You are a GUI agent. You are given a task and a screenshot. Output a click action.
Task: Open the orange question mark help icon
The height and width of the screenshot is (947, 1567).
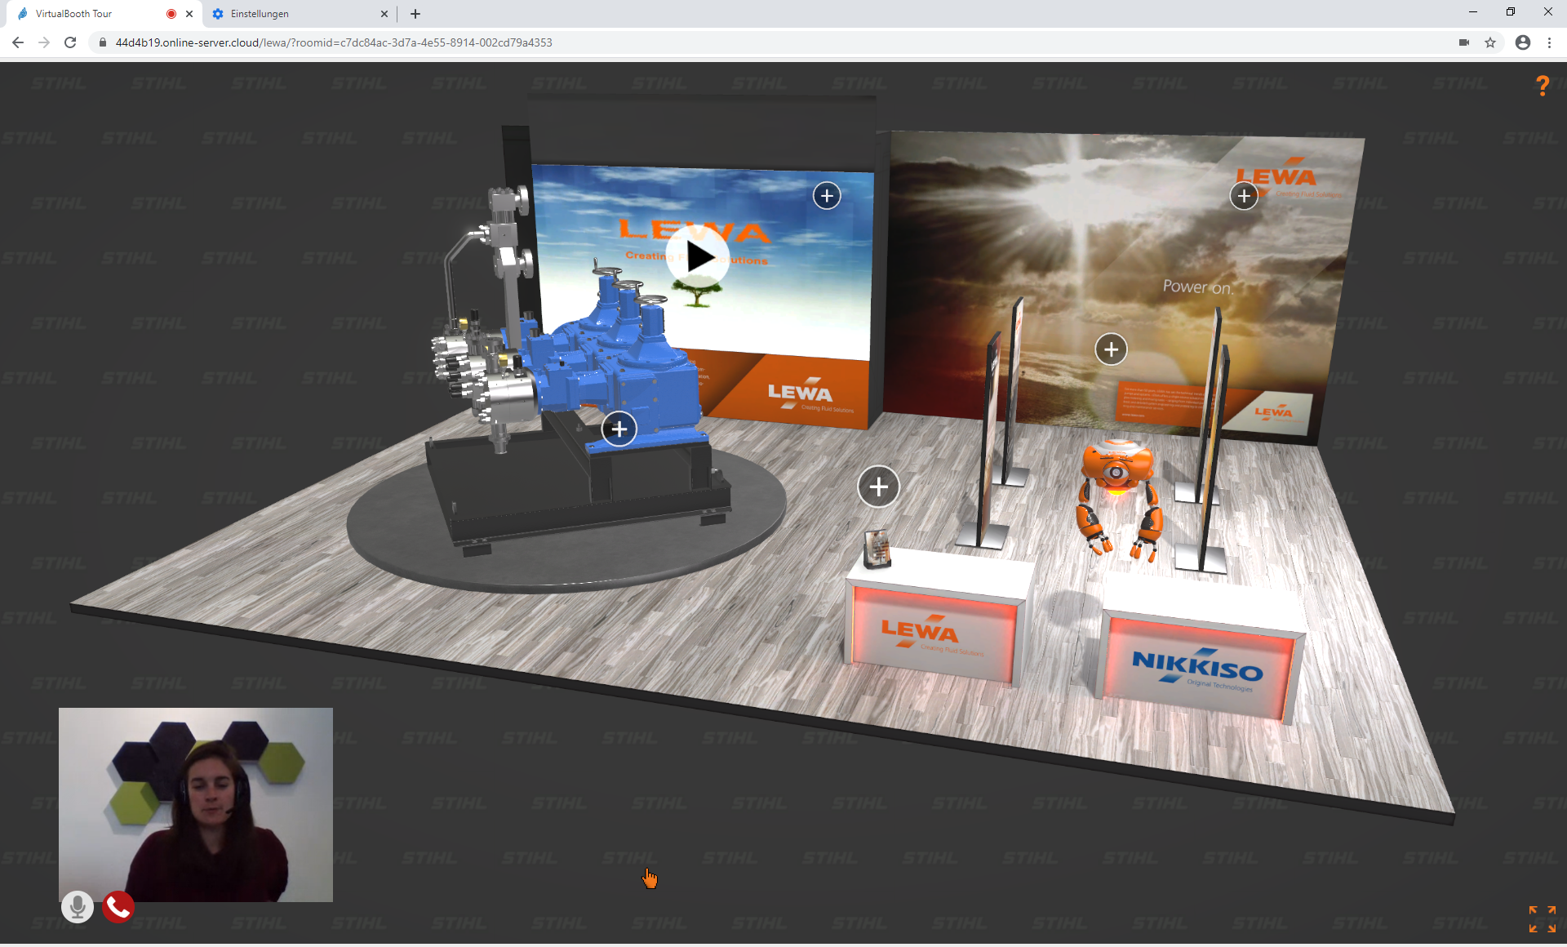1542,86
